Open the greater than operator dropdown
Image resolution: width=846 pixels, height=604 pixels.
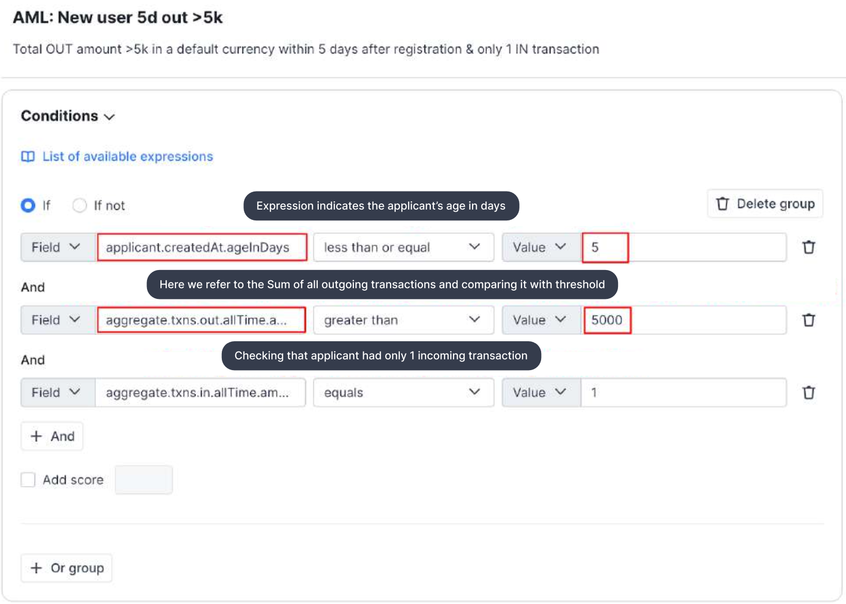point(403,320)
